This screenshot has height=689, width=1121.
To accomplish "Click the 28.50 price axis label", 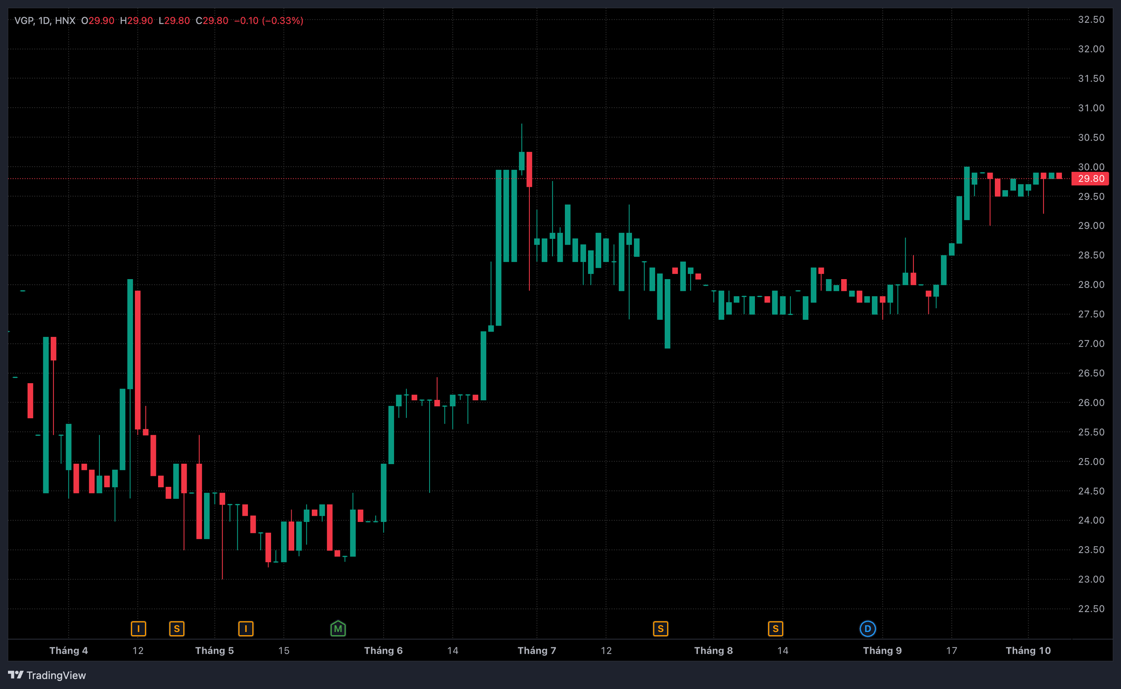I will pyautogui.click(x=1091, y=255).
